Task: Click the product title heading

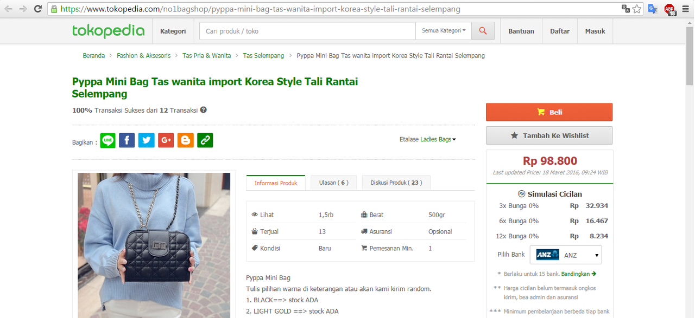Action: (215, 88)
